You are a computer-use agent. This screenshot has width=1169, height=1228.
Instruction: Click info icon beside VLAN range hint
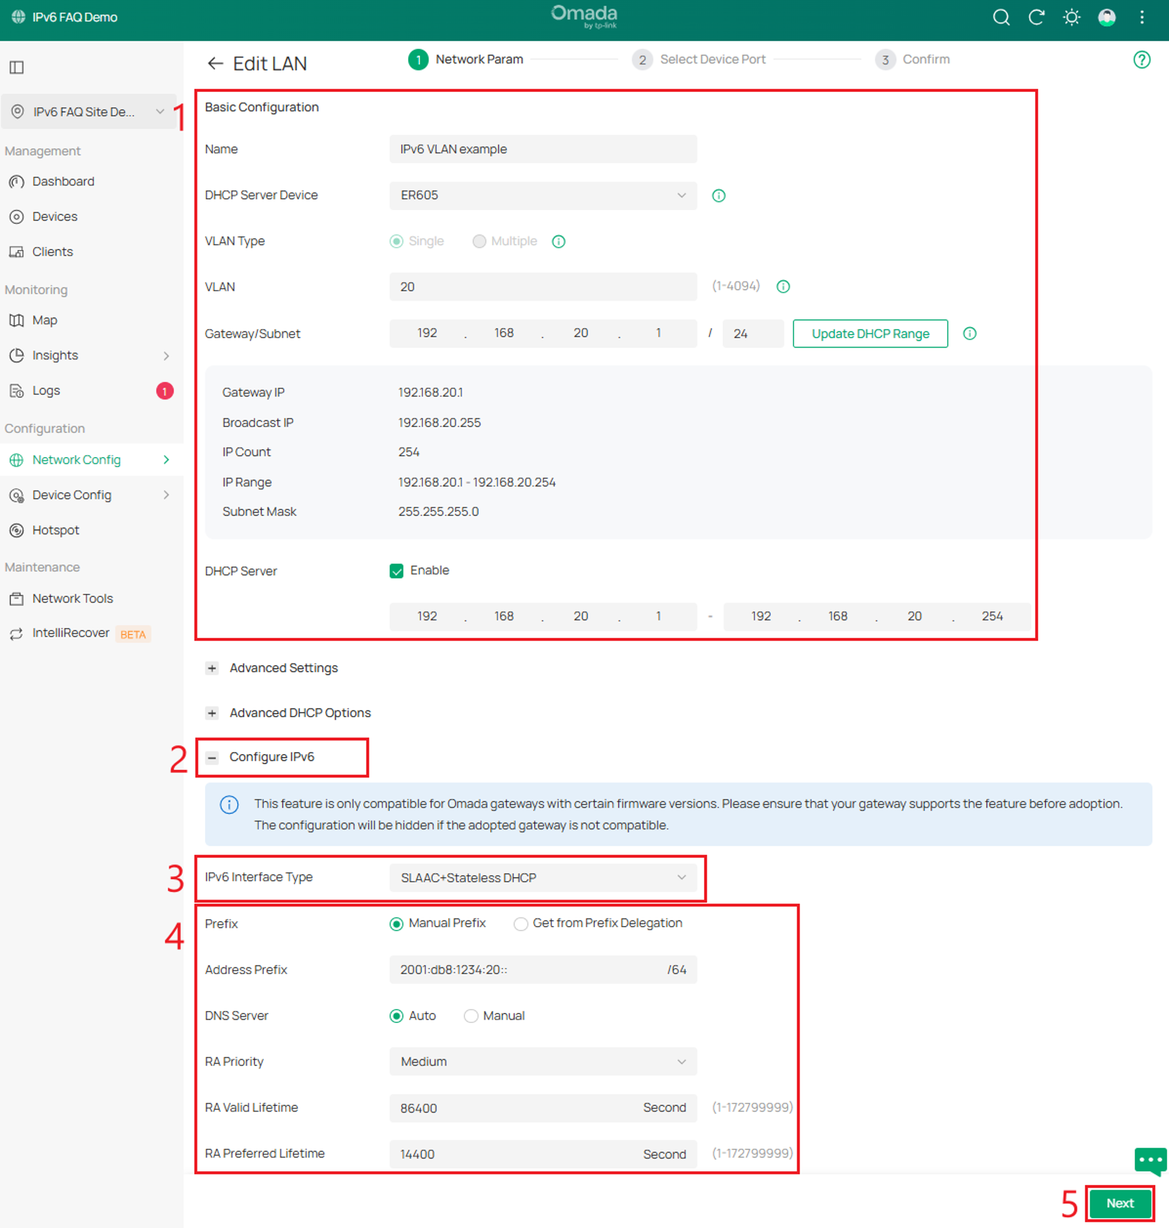[783, 286]
